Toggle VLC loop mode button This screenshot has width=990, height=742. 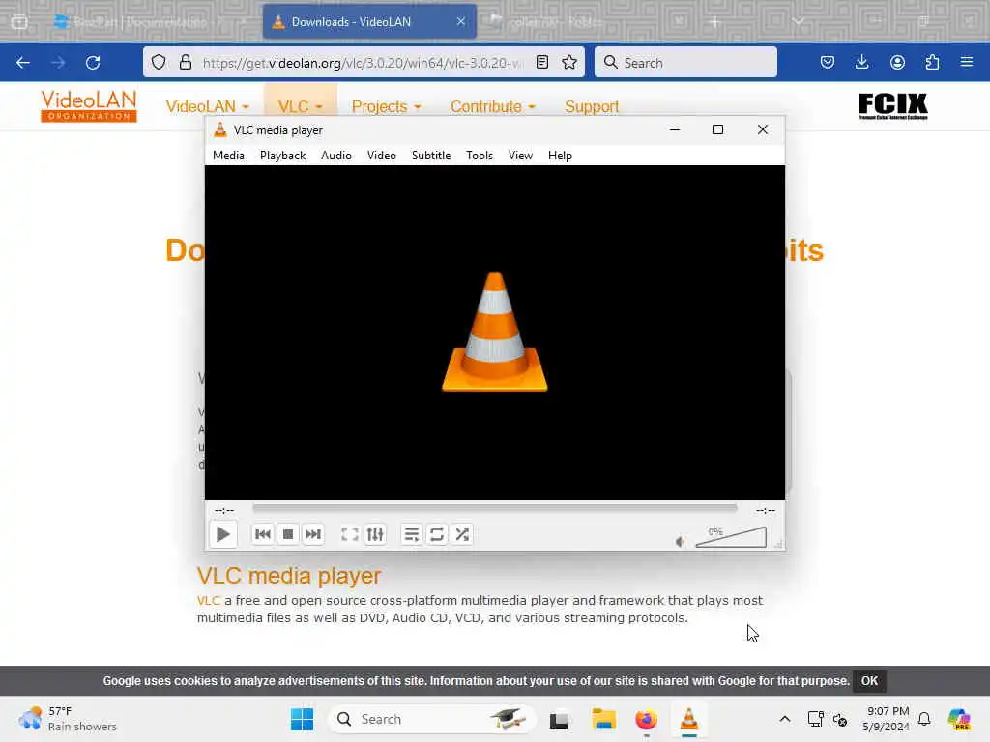click(437, 534)
